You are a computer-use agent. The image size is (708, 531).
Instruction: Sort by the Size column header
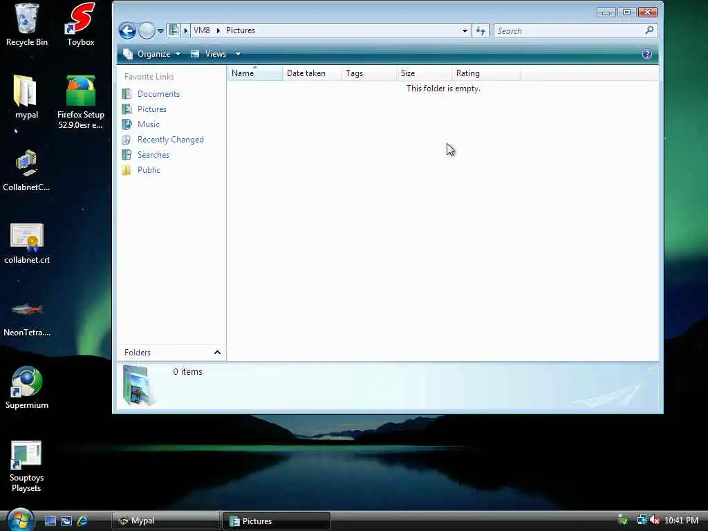tap(424, 73)
